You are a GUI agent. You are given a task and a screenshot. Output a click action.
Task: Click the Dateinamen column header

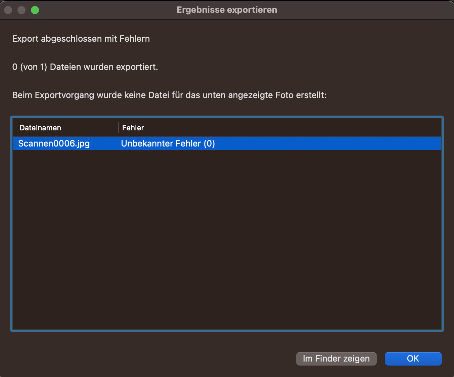[x=40, y=128]
